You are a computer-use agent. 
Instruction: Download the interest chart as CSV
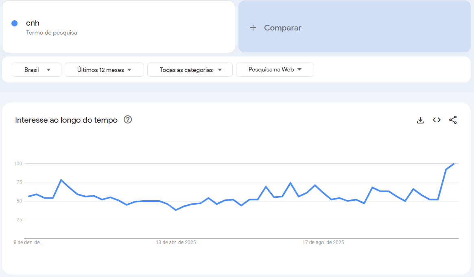pos(420,120)
